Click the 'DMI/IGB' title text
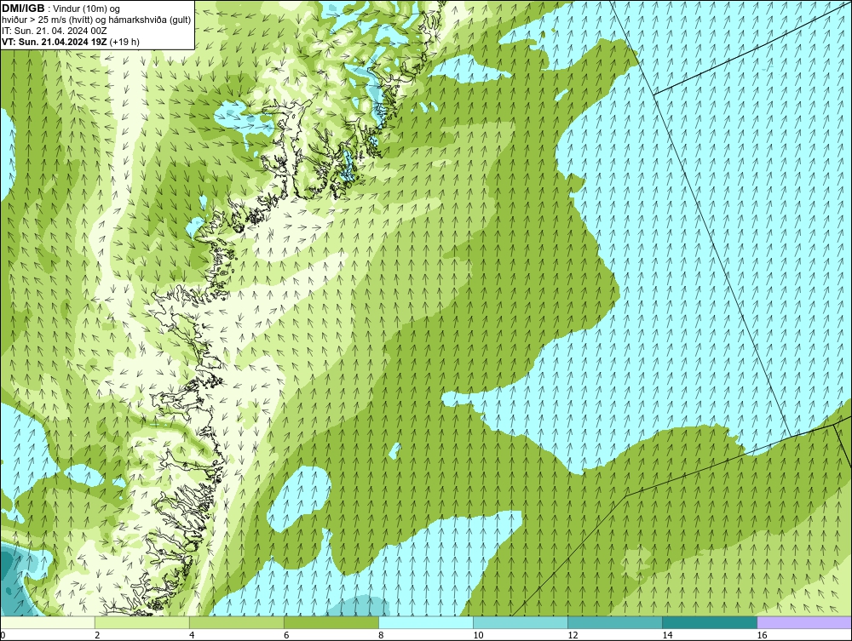Viewport: 852px width, 641px height. click(x=23, y=9)
